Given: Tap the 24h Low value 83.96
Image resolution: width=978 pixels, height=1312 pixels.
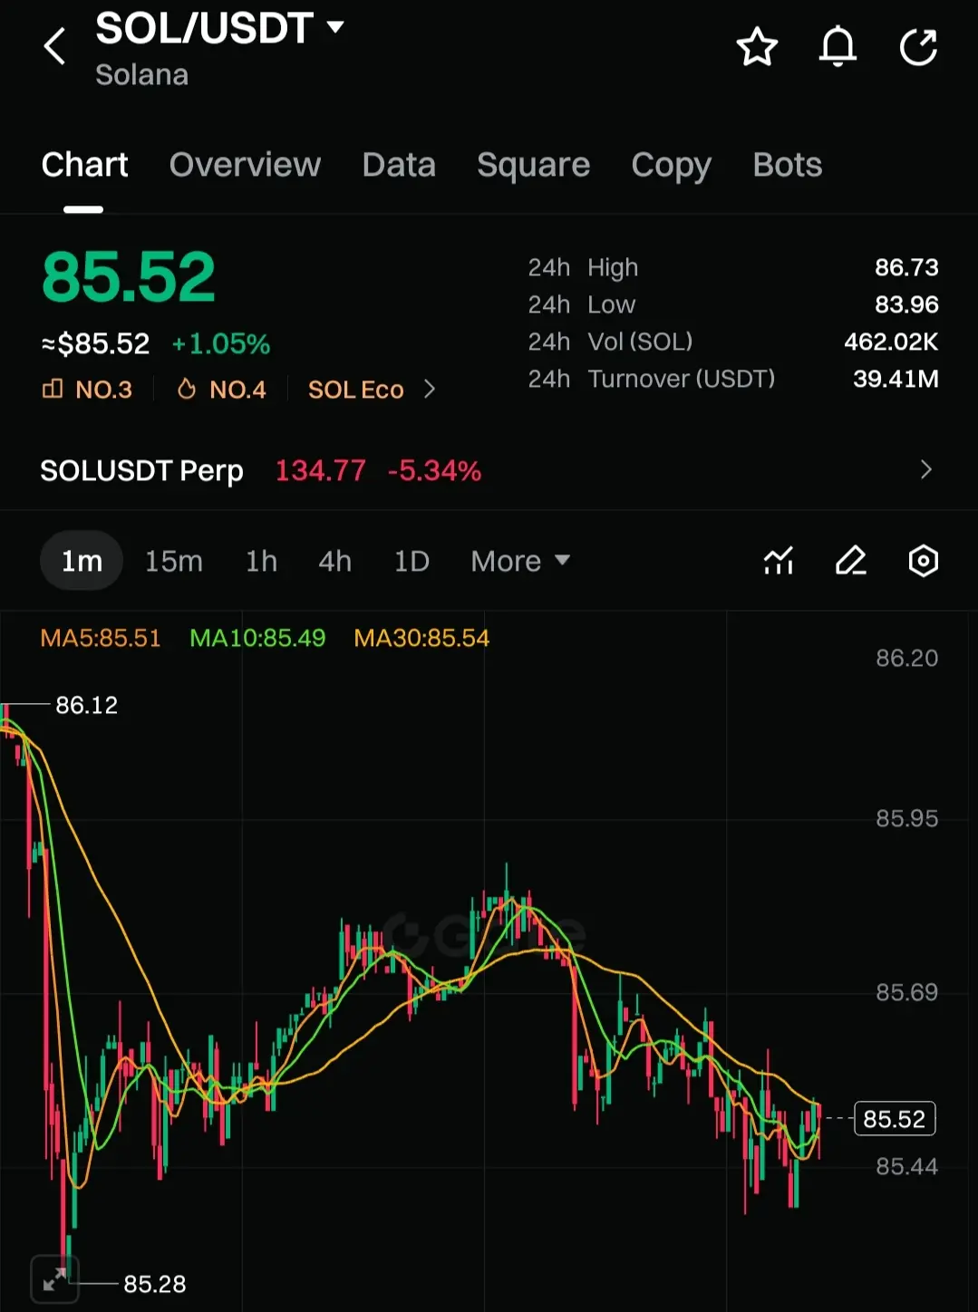Looking at the screenshot, I should pos(906,304).
